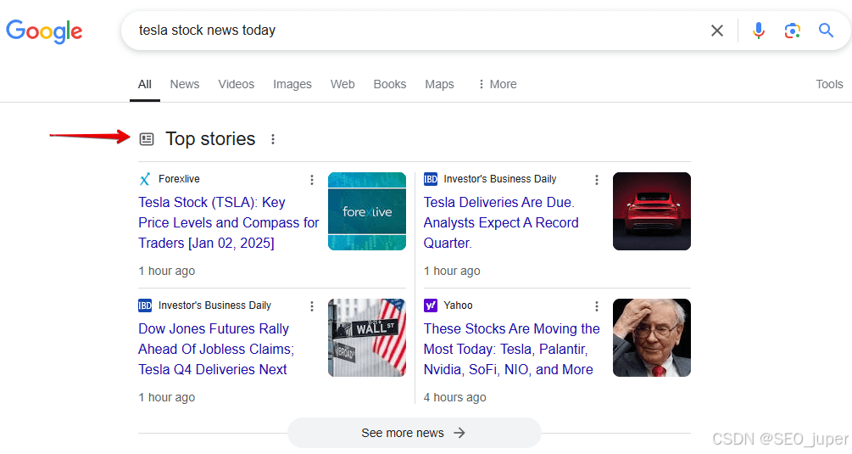Switch to the Web tab
The height and width of the screenshot is (454, 852).
coord(342,84)
